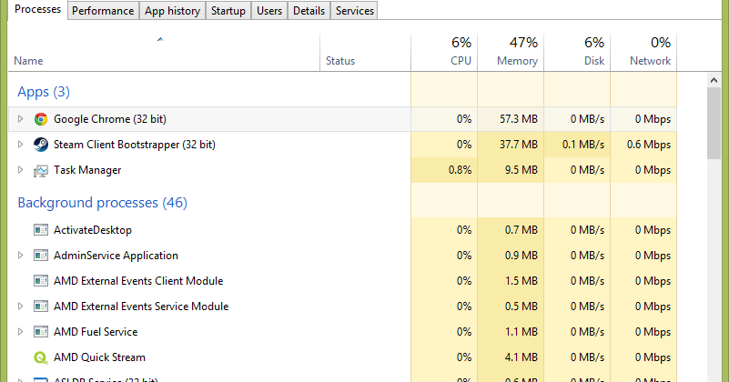Open the Startup tab
The image size is (729, 382).
click(228, 11)
